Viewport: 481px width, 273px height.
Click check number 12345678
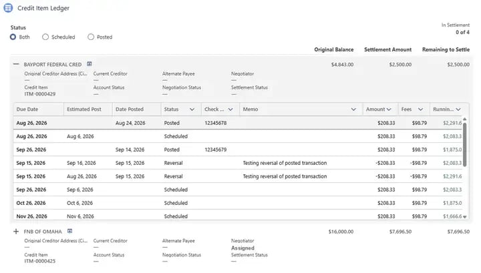(216, 123)
